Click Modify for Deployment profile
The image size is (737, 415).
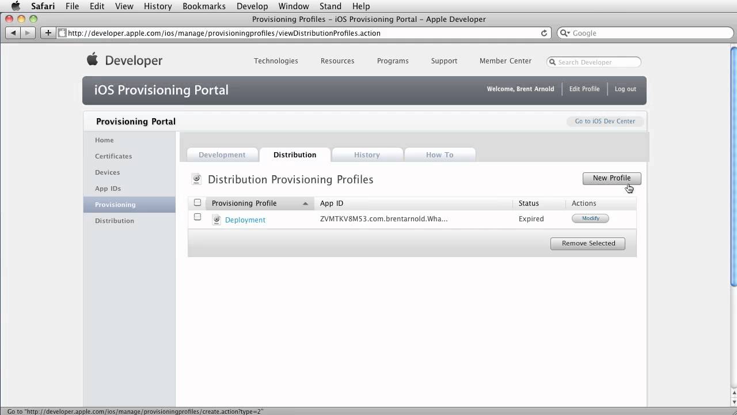pyautogui.click(x=590, y=218)
